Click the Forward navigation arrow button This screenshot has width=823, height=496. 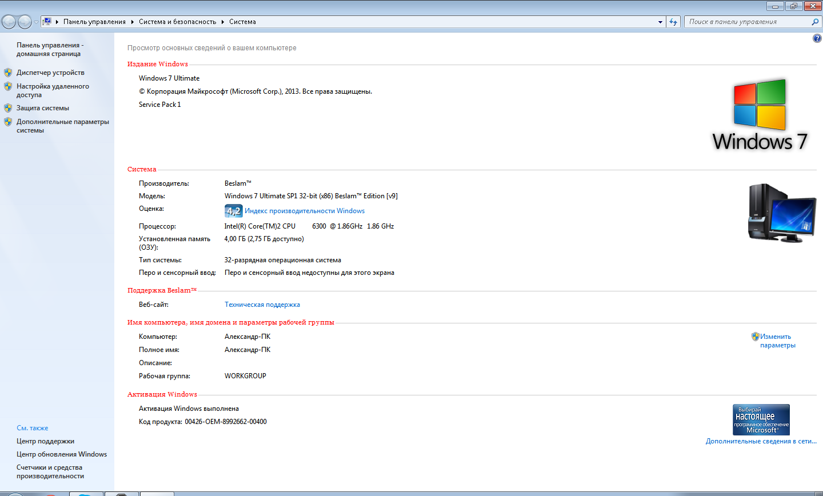tap(25, 22)
